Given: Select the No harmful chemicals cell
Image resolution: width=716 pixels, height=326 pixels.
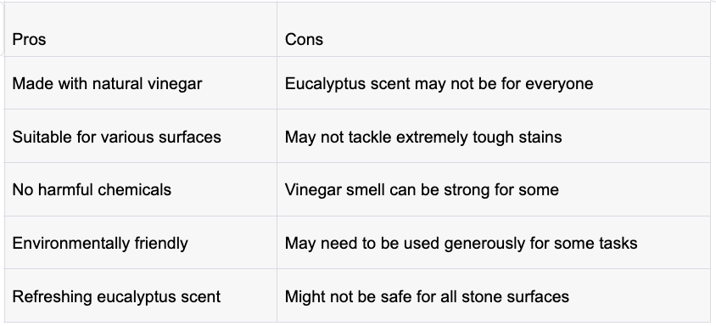Looking at the screenshot, I should (x=141, y=189).
